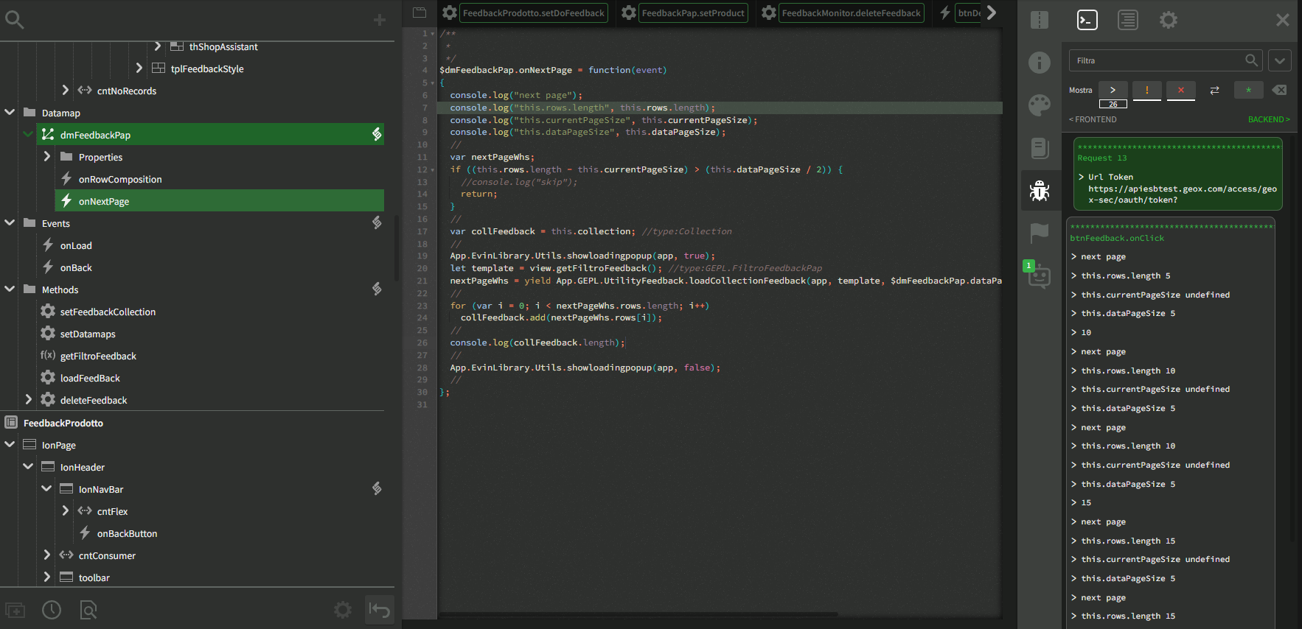Toggle the green asterisk filter
Image resolution: width=1302 pixels, height=629 pixels.
tap(1248, 90)
